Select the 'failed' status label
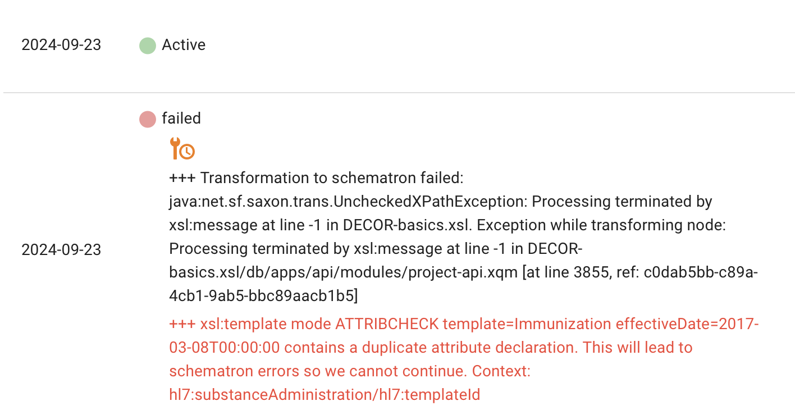Image resolution: width=795 pixels, height=419 pixels. (x=181, y=119)
